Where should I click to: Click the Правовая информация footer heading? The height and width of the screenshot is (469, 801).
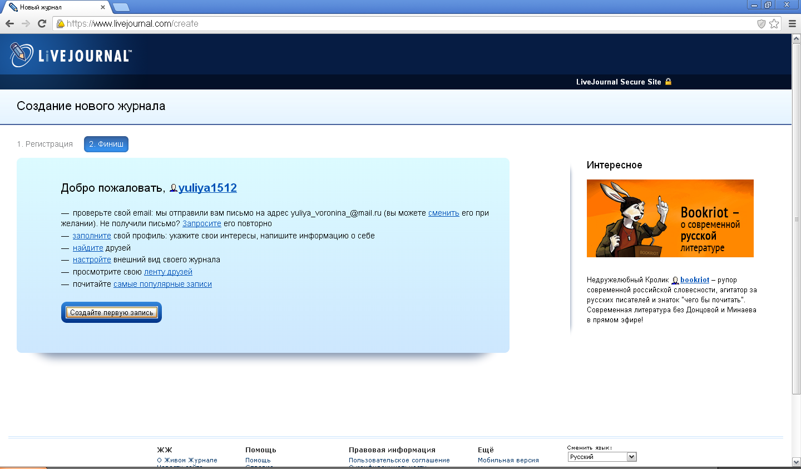392,450
